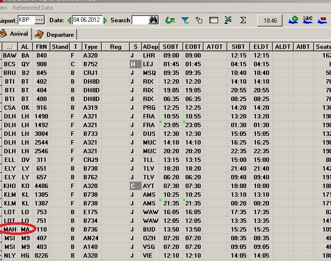Click the binoculars search icon
This screenshot has width=331, height=261.
(x=154, y=20)
